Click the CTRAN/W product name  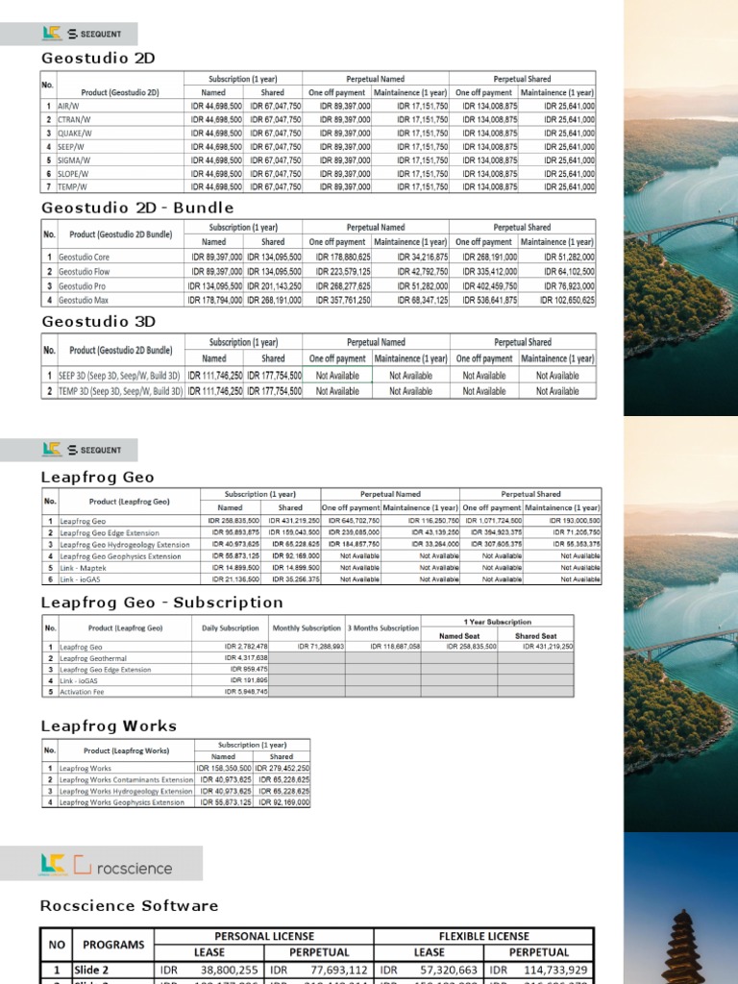tap(74, 119)
